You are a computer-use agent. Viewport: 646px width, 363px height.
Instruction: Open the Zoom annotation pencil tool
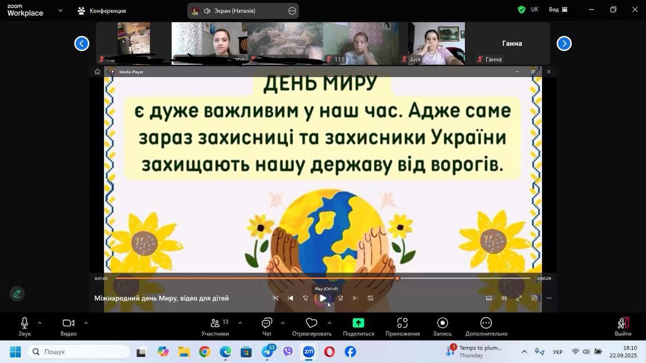click(x=17, y=293)
